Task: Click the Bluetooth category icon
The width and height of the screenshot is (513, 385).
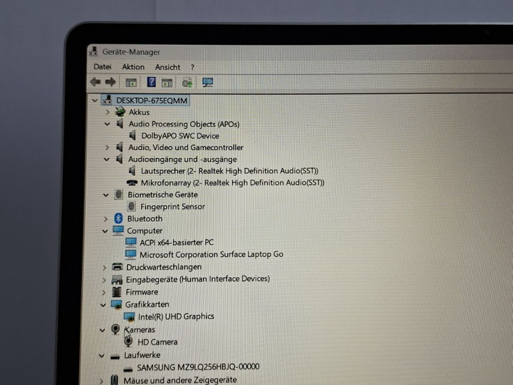Action: point(118,219)
